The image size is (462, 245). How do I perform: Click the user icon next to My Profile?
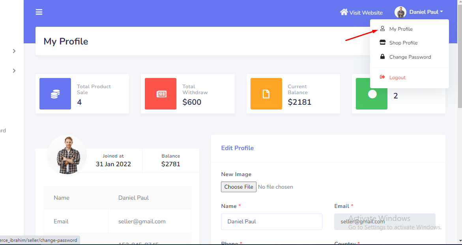pos(382,29)
